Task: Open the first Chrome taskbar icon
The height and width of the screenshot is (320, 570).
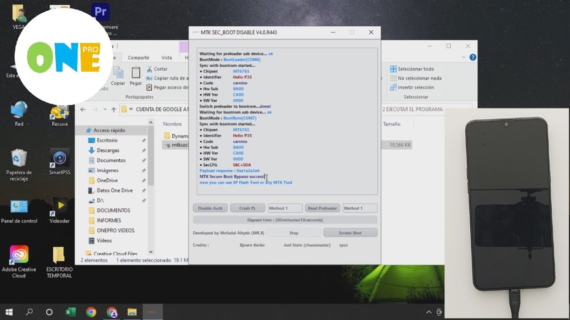Action: pyautogui.click(x=91, y=312)
